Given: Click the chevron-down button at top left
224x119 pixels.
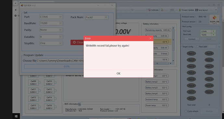Looking at the screenshot, I should tap(16, 3).
